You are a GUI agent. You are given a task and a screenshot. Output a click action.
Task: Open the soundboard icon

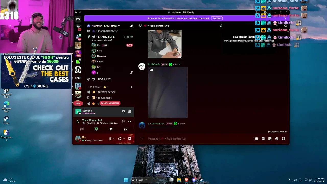coord(125,129)
